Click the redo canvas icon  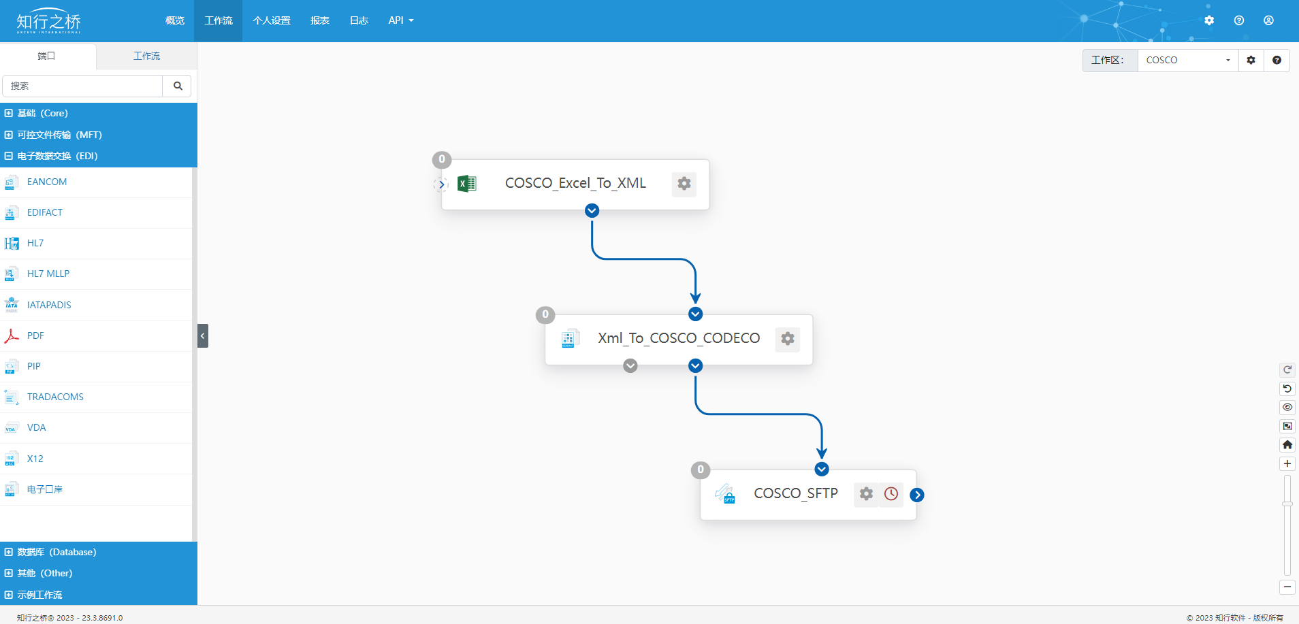pos(1287,370)
